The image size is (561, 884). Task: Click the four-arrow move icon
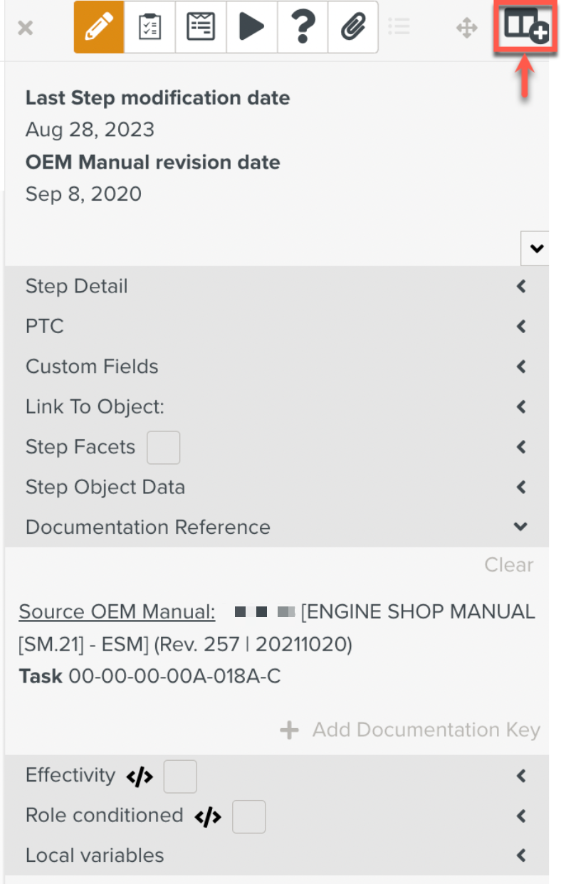(466, 28)
